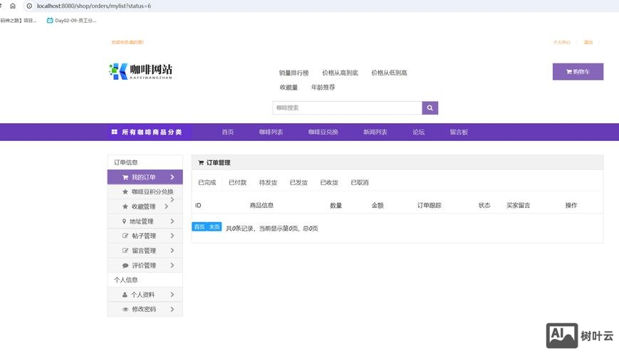The height and width of the screenshot is (356, 619).
Task: Open the 购物车 shopping cart button
Action: pyautogui.click(x=578, y=72)
